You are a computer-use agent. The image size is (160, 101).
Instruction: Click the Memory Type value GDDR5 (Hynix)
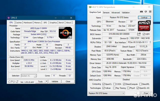(113, 55)
